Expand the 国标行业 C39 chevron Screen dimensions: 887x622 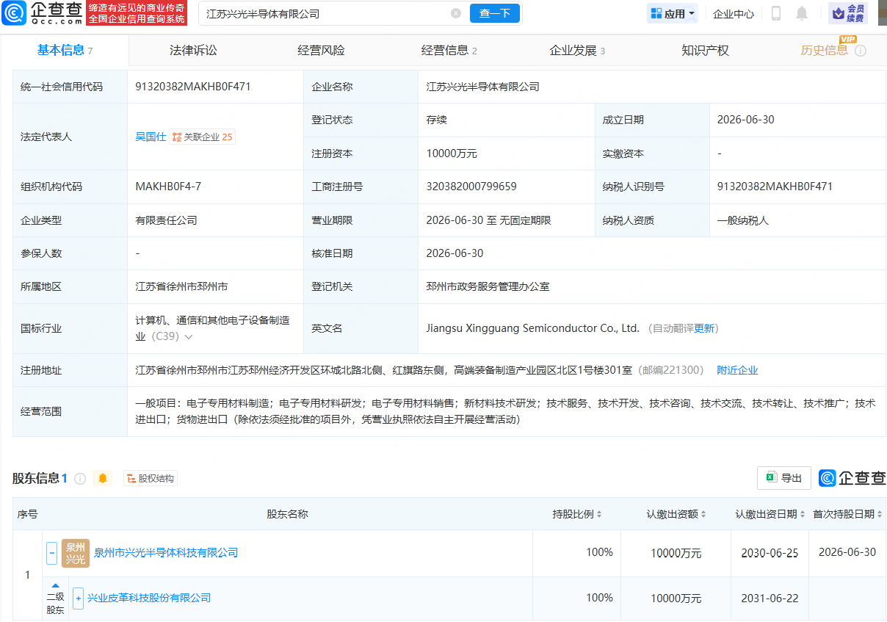(189, 337)
